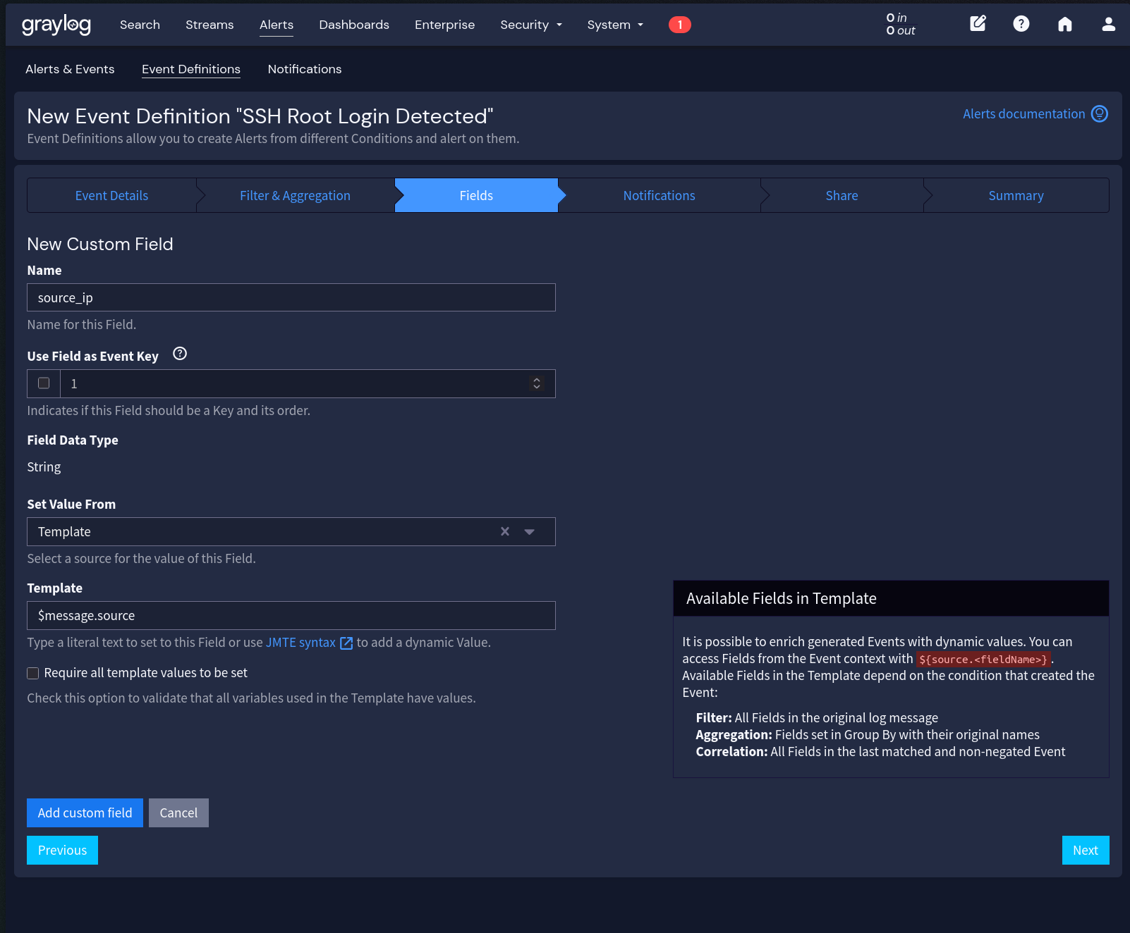Open the scratchpad edit icon

[978, 24]
